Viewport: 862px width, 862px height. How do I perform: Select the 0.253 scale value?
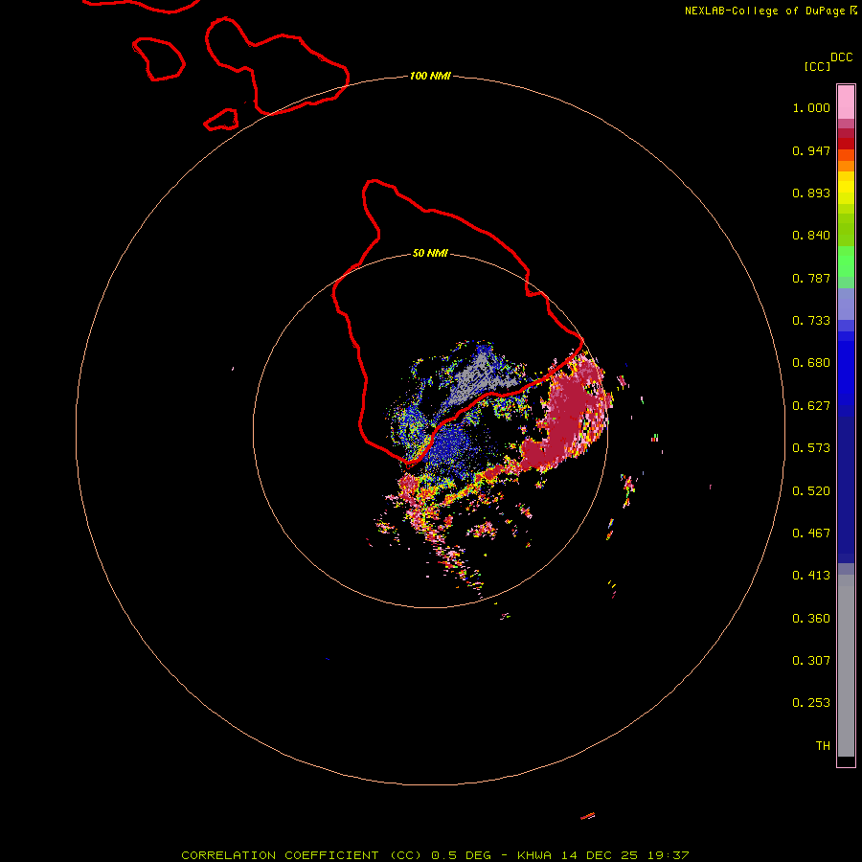(x=811, y=703)
